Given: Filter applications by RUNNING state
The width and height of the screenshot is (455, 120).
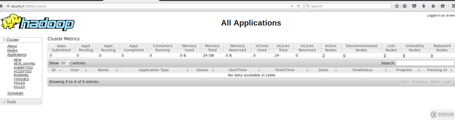Looking at the screenshot, I should click(21, 75).
